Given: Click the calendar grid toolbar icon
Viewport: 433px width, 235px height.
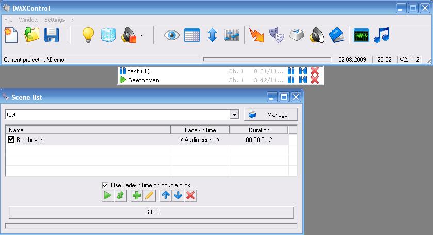Looking at the screenshot, I should 191,35.
